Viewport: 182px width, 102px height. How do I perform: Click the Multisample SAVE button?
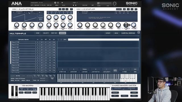pos(116,33)
